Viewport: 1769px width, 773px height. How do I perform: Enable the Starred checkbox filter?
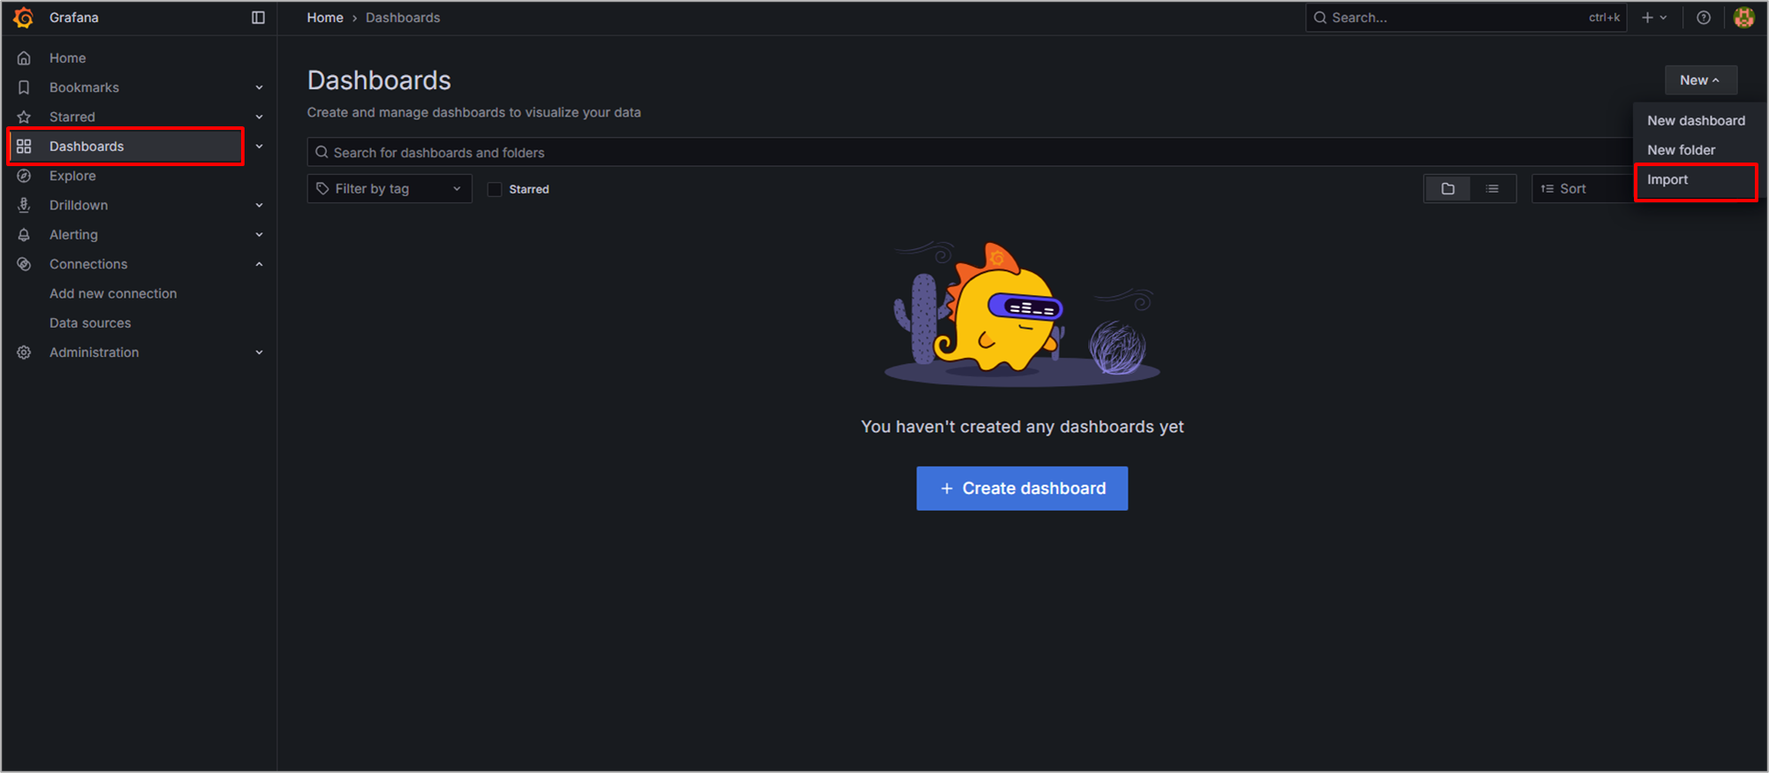click(495, 189)
